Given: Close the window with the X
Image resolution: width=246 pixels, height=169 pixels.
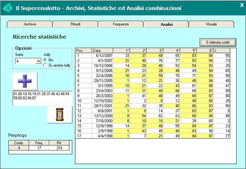Looking at the screenshot, I should click(242, 5).
